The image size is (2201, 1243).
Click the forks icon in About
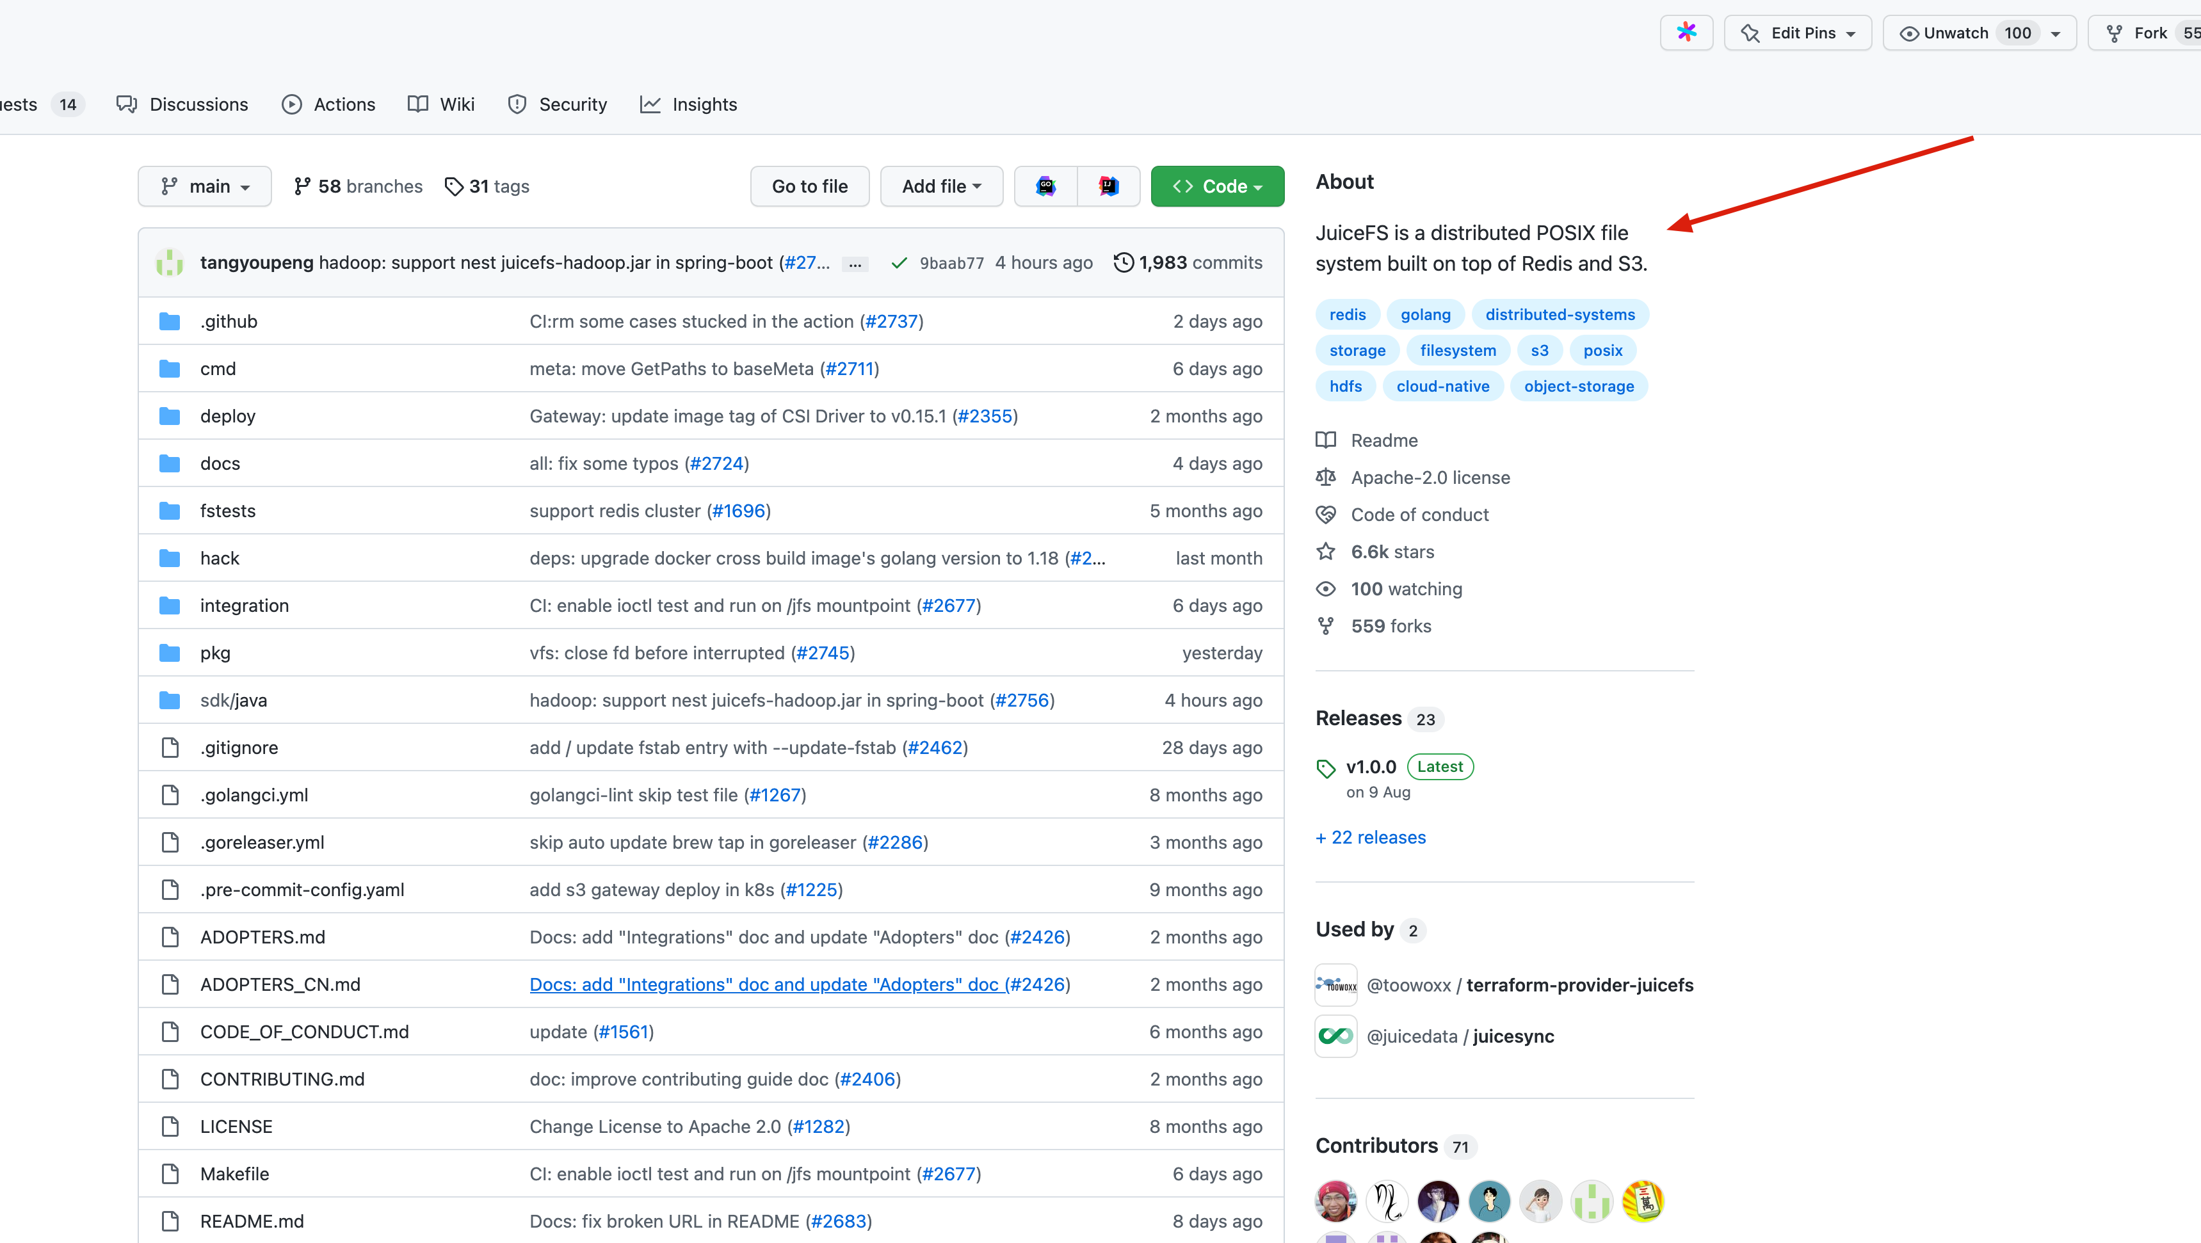pyautogui.click(x=1325, y=626)
